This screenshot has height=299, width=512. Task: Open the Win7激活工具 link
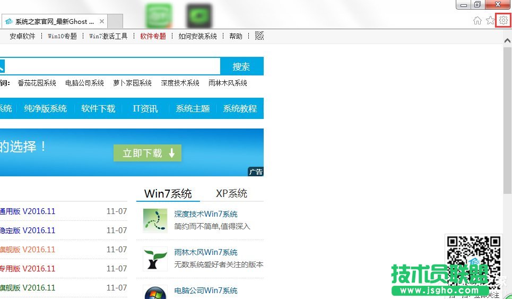(x=108, y=36)
